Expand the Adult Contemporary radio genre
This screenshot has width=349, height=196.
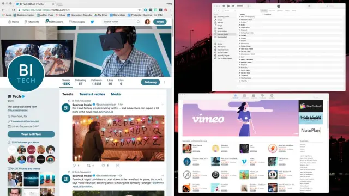coord(248,17)
